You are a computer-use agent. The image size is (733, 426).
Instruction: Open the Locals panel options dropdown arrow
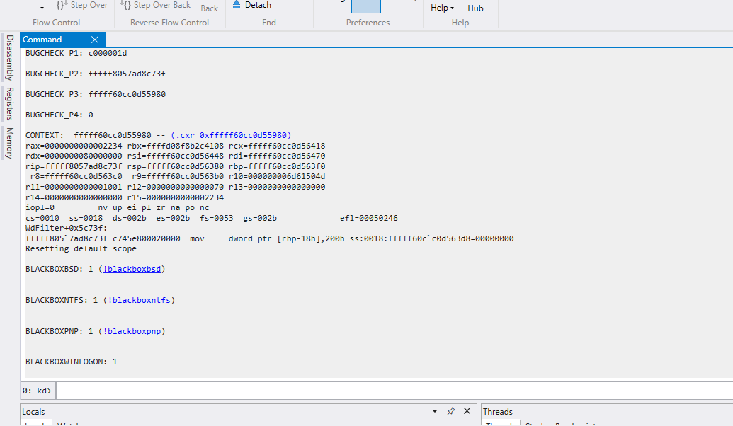tap(435, 411)
